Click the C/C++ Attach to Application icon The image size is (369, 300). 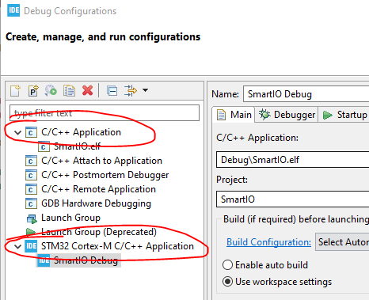point(31,161)
